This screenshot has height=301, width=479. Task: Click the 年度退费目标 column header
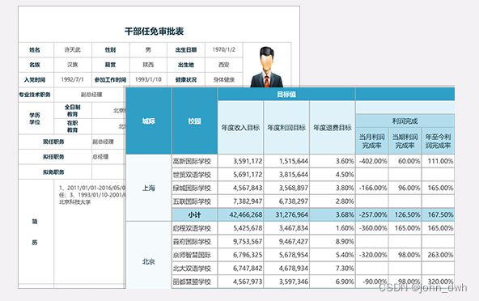(x=333, y=127)
